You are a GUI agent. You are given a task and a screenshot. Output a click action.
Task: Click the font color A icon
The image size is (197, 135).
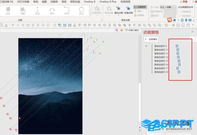tap(6, 25)
